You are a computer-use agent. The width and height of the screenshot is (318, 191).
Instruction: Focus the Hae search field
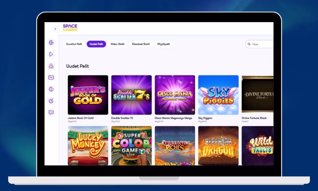260,44
